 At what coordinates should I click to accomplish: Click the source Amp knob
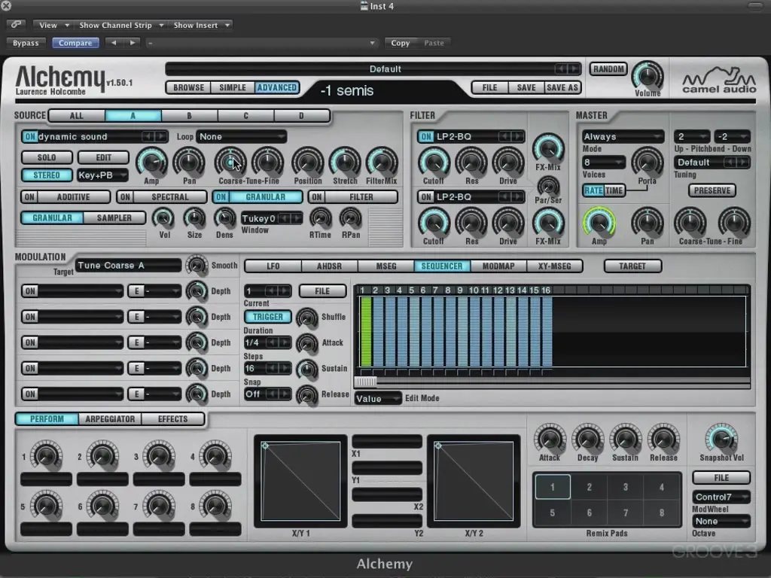[151, 162]
